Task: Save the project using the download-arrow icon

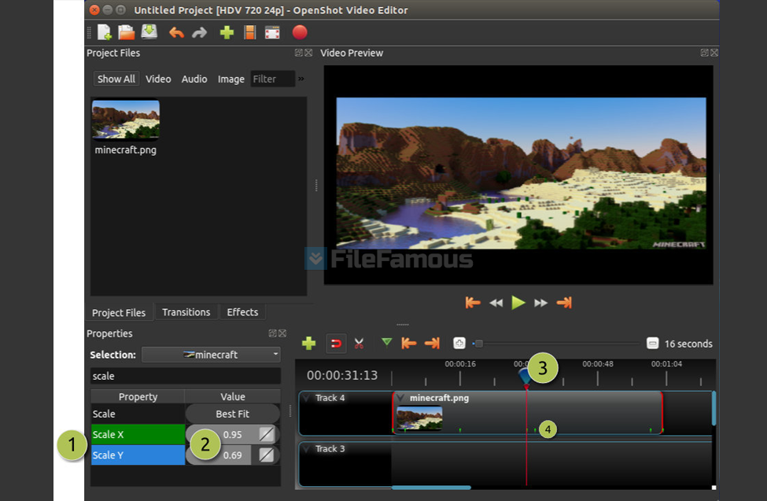Action: (149, 31)
